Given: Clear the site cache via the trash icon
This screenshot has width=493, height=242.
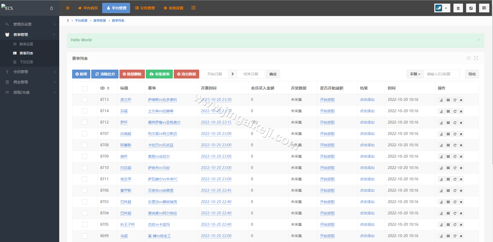Looking at the screenshot, I should (x=458, y=8).
